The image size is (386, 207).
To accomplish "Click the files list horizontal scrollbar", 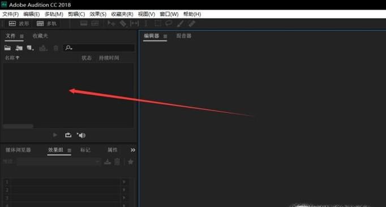I will tap(18, 126).
